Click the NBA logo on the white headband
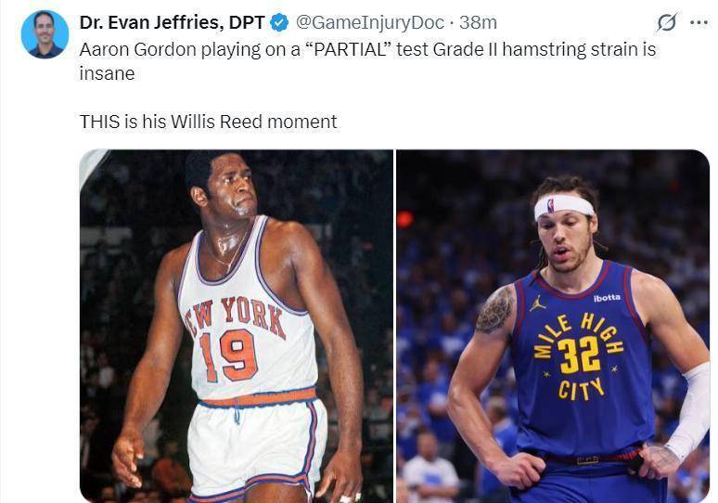This screenshot has width=718, height=503. [550, 205]
